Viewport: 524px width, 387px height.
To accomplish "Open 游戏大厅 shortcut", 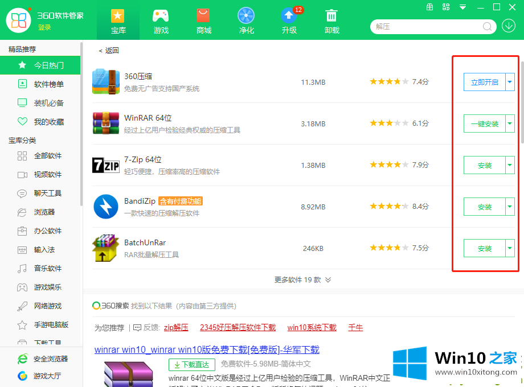I will (x=39, y=376).
